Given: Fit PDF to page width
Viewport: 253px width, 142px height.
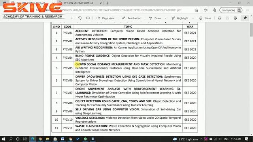Looking at the screenshot, I should [88, 18].
